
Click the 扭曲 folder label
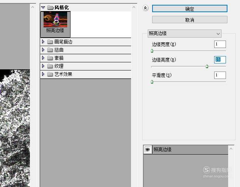(x=59, y=50)
